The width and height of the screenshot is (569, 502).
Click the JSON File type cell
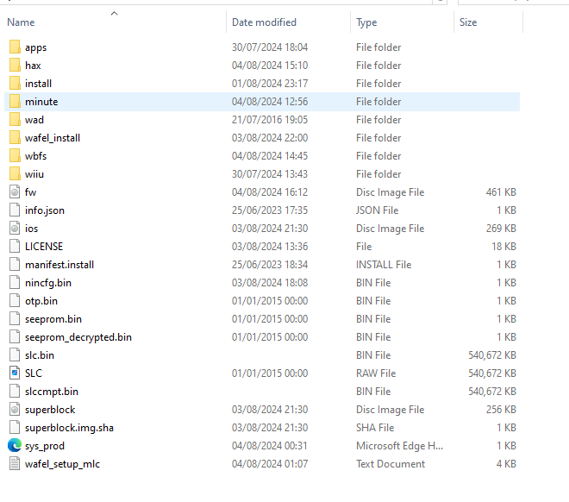[x=377, y=210]
